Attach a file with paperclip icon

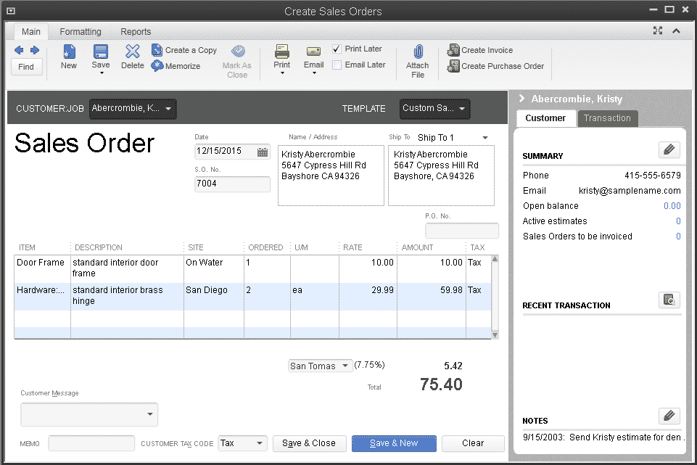click(x=418, y=52)
